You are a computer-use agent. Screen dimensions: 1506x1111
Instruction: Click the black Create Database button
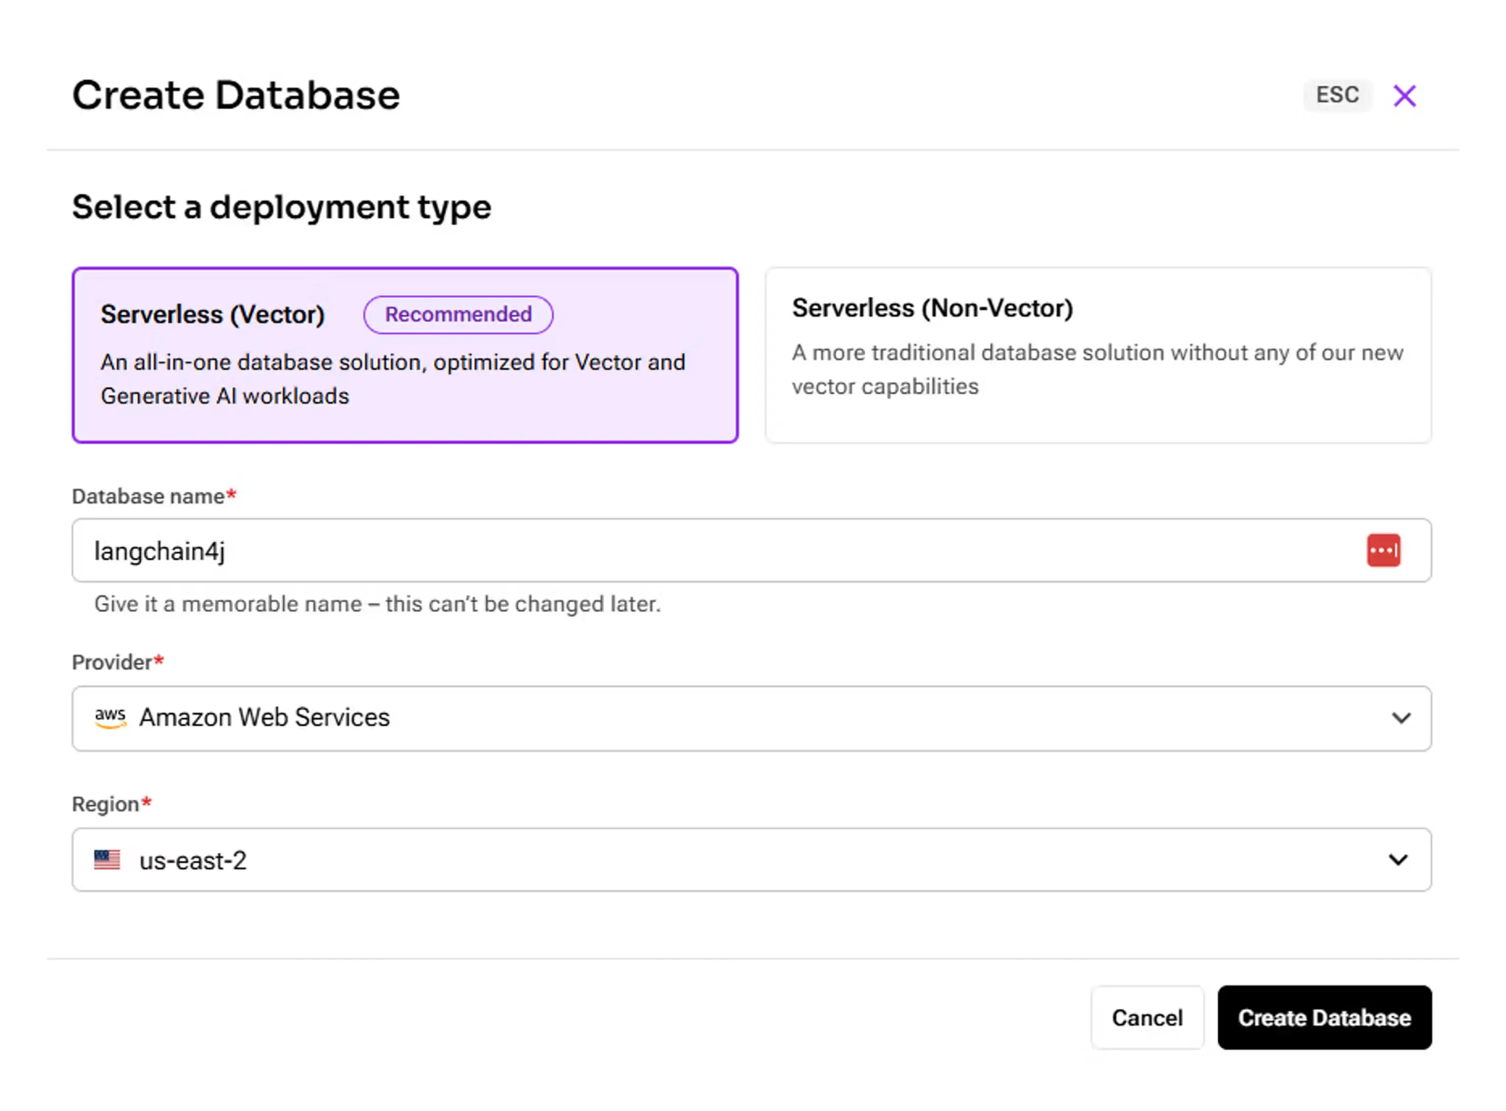1324,1017
